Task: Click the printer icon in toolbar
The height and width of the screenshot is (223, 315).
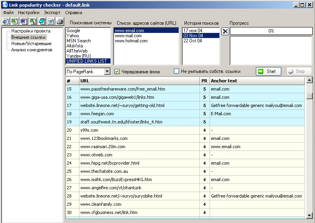Action: coord(60,21)
